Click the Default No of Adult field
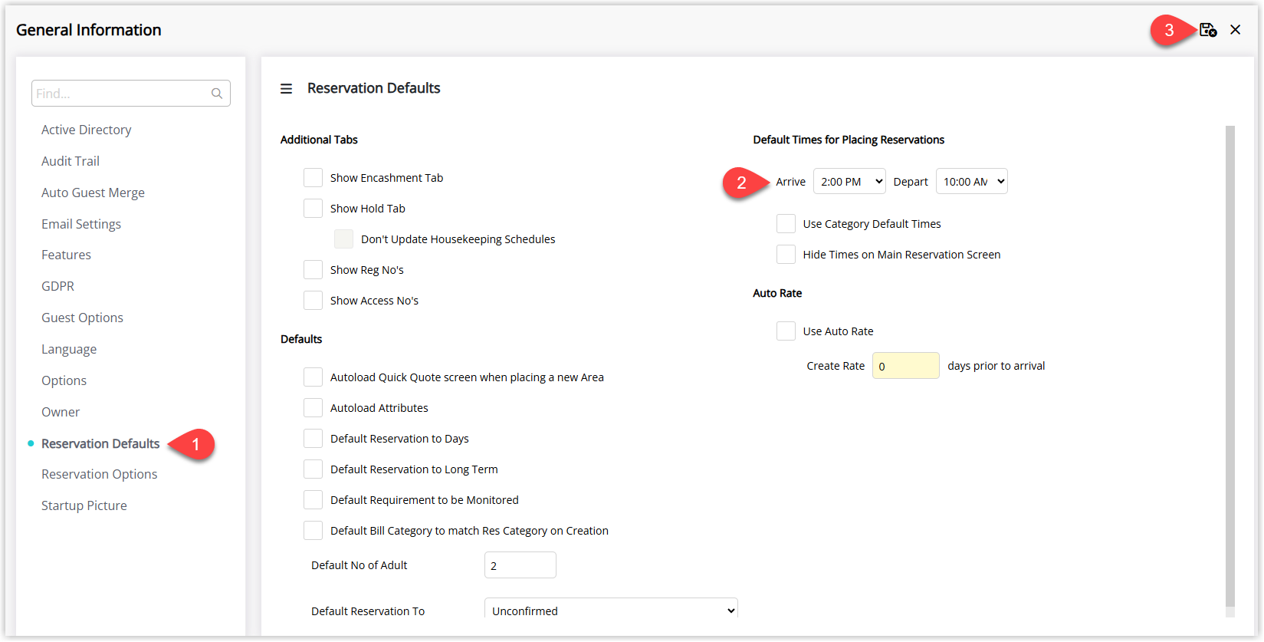 [520, 565]
